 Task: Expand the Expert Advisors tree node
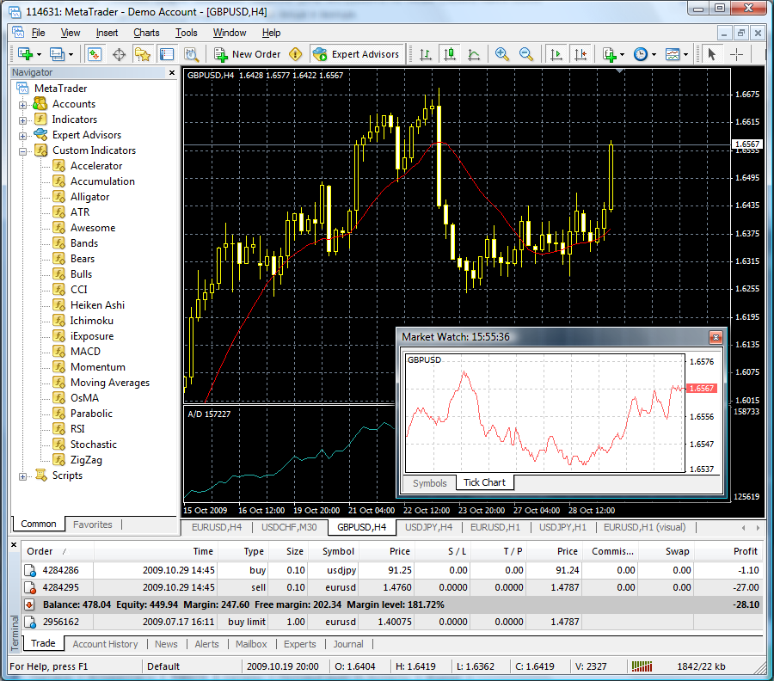22,136
